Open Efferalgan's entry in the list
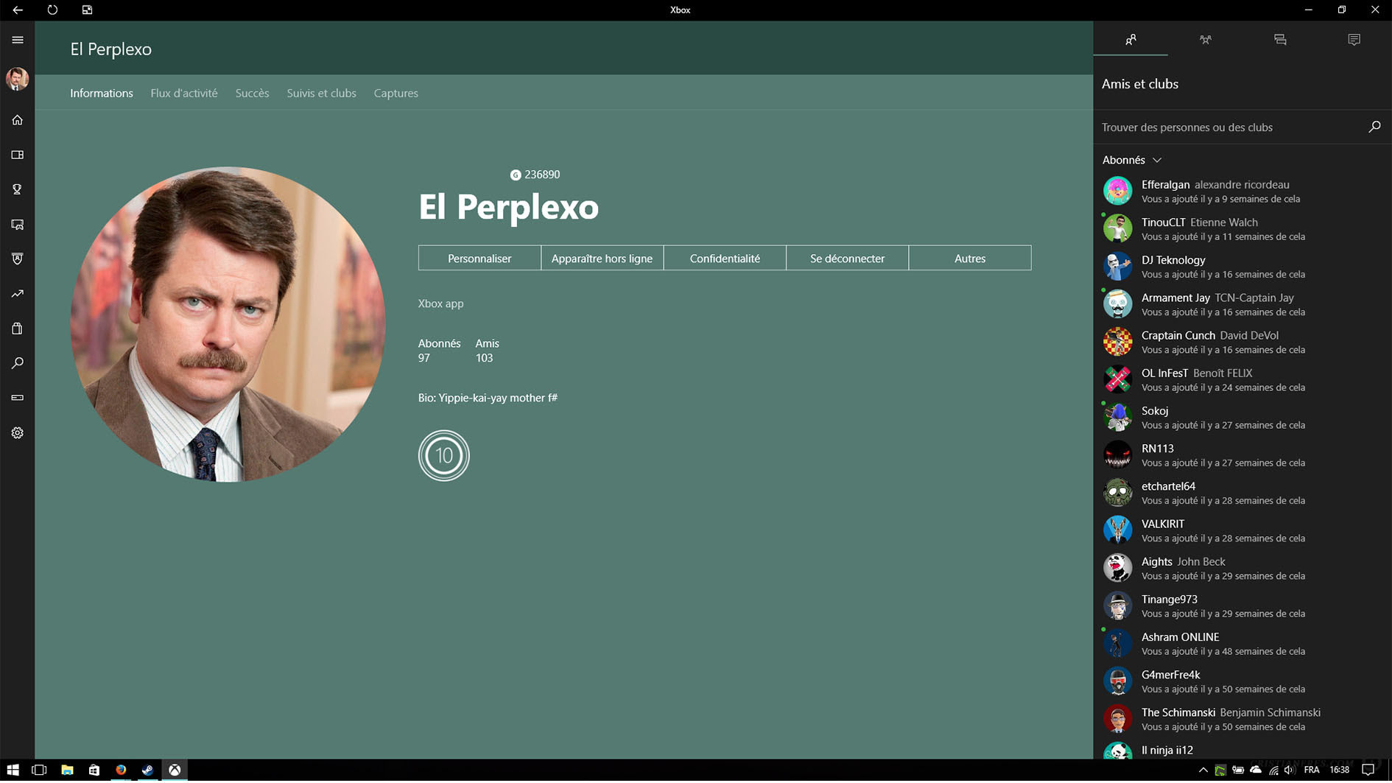The height and width of the screenshot is (783, 1392). [1242, 191]
